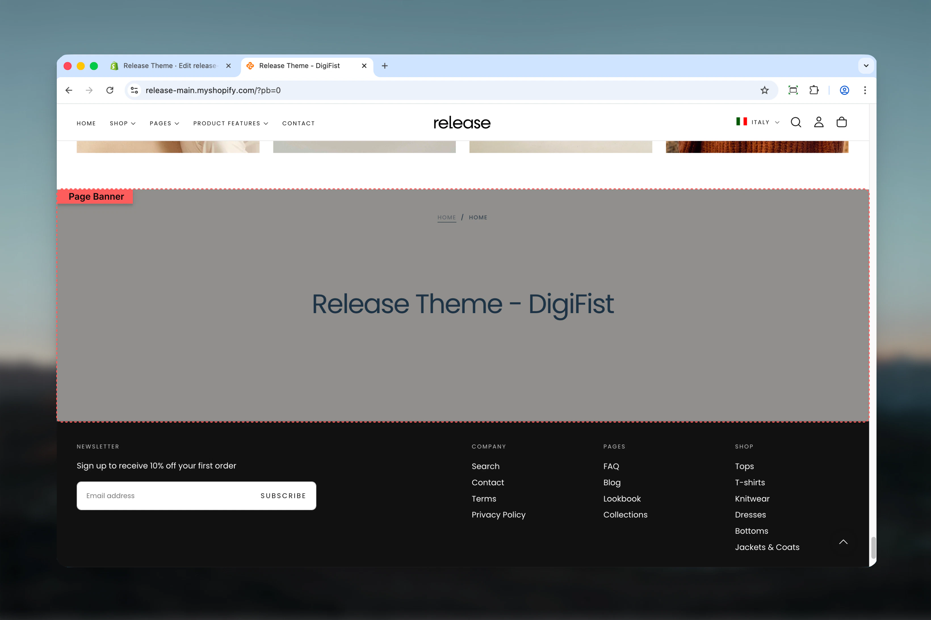This screenshot has height=620, width=931.
Task: Open the Contact nav menu item
Action: [x=298, y=123]
